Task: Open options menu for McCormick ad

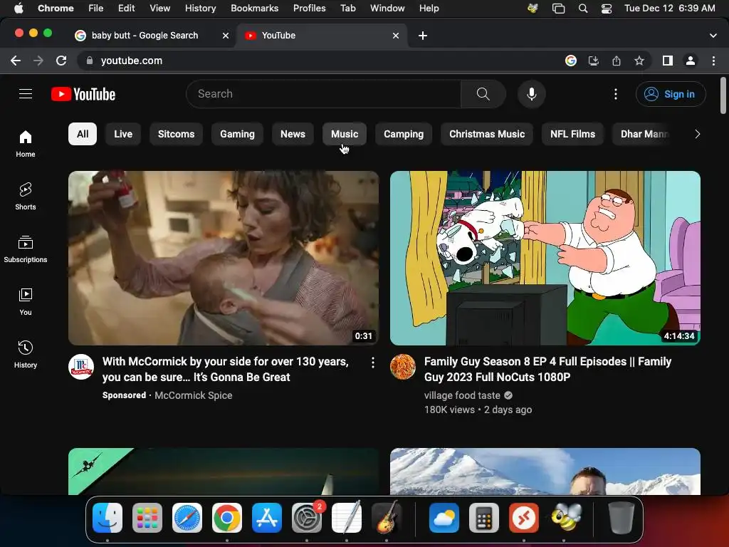Action: pyautogui.click(x=373, y=363)
